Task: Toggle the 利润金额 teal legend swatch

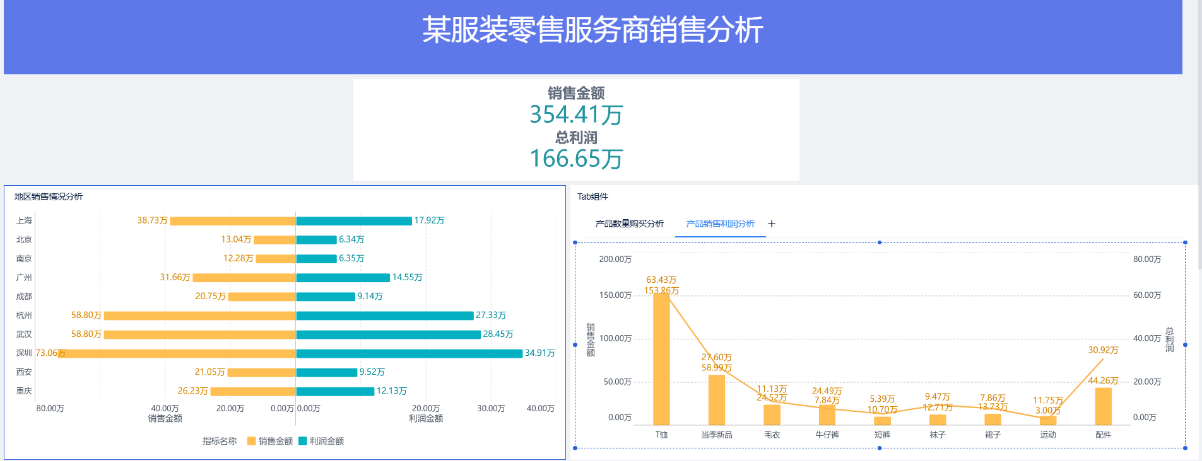Action: [x=302, y=441]
